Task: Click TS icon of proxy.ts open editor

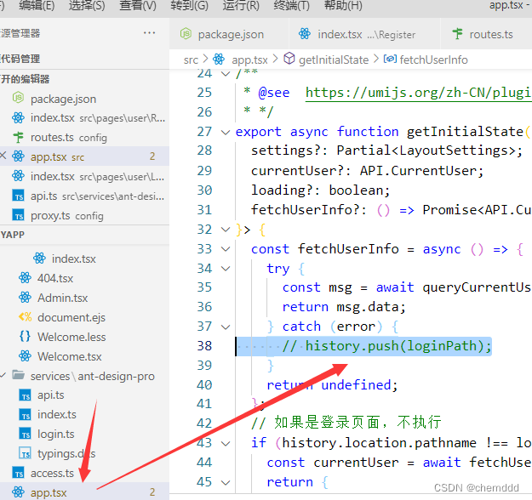Action: [19, 216]
